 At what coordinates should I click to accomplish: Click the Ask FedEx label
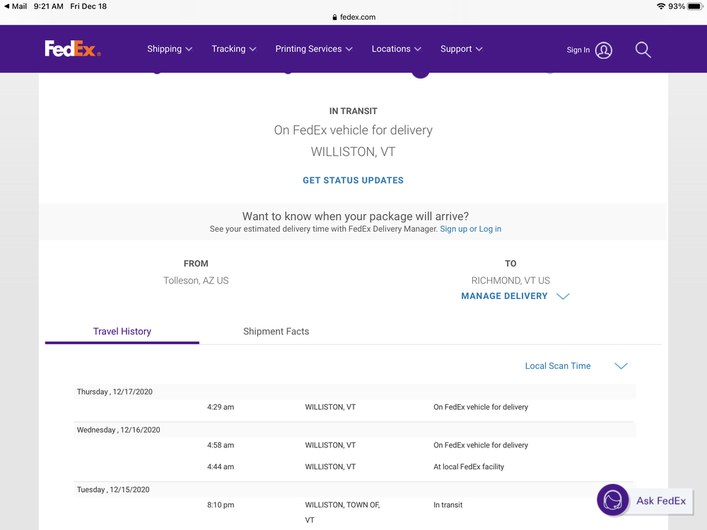click(x=661, y=501)
